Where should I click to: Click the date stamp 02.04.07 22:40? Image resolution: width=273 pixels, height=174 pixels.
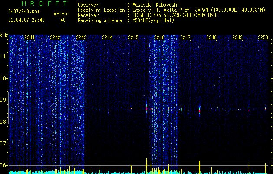(26, 20)
